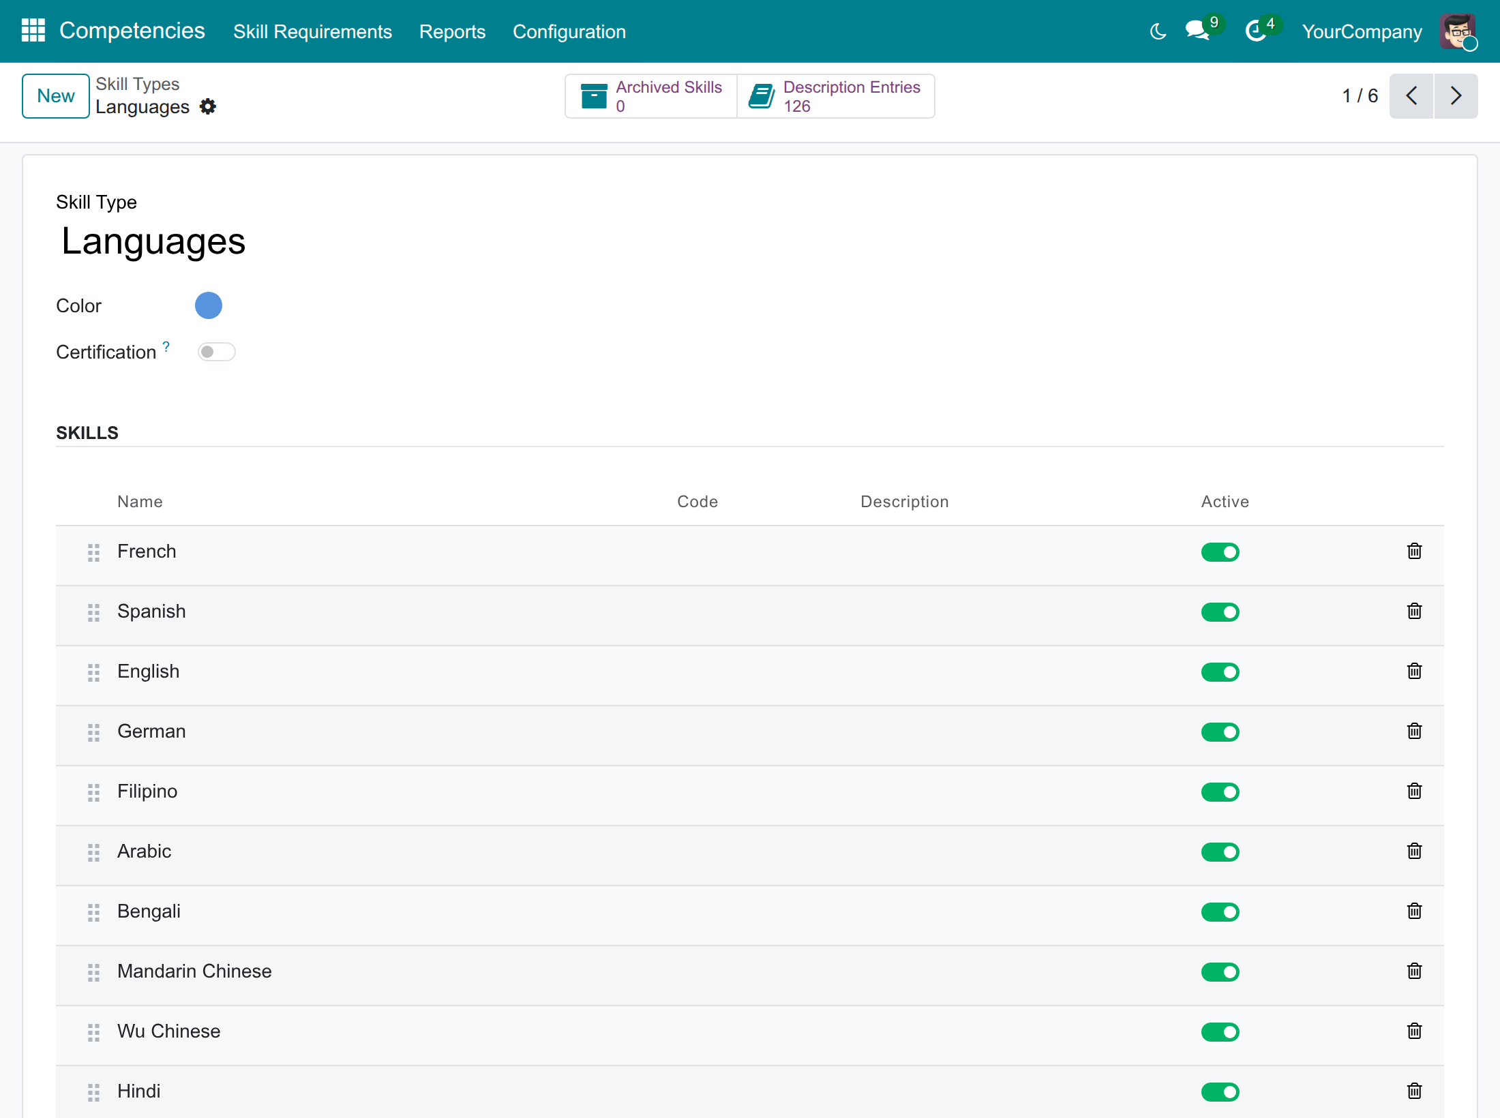Open the conversations chat icon
This screenshot has height=1118, width=1500.
(x=1198, y=31)
